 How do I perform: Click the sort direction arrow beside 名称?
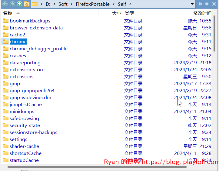tap(18, 13)
